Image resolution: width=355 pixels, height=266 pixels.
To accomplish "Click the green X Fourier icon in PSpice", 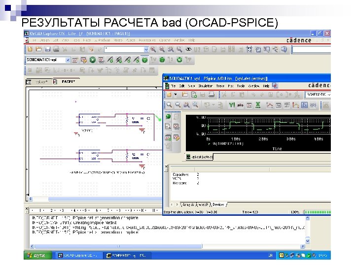I will coord(258,105).
